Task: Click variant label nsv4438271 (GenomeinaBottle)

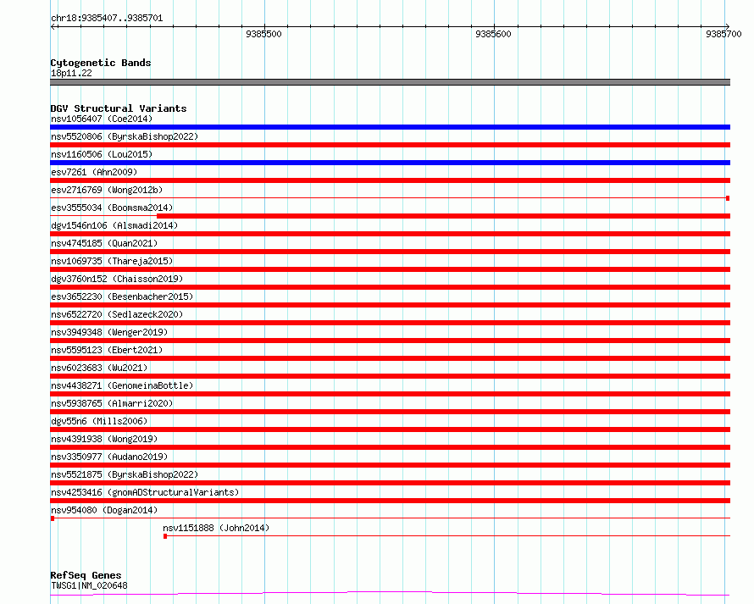Action: click(122, 385)
